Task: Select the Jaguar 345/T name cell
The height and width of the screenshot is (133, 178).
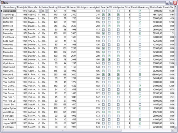Action: click(x=10, y=123)
